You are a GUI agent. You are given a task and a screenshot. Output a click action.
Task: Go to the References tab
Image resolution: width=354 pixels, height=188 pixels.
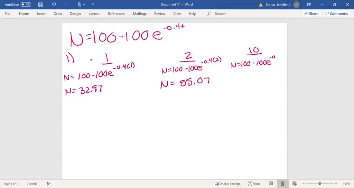click(116, 14)
